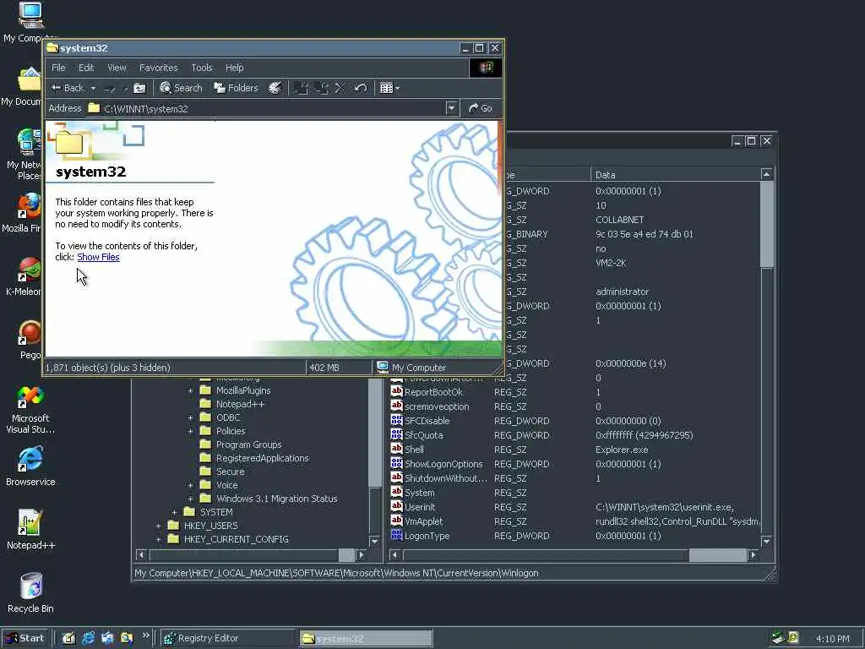The height and width of the screenshot is (649, 865).
Task: Select the ShutdownWithout... value
Action: click(446, 478)
